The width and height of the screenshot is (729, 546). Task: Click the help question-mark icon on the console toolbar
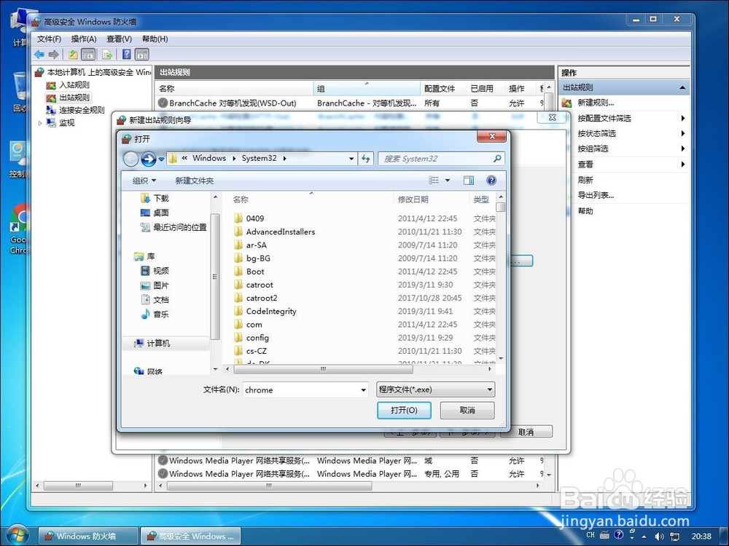[x=127, y=54]
